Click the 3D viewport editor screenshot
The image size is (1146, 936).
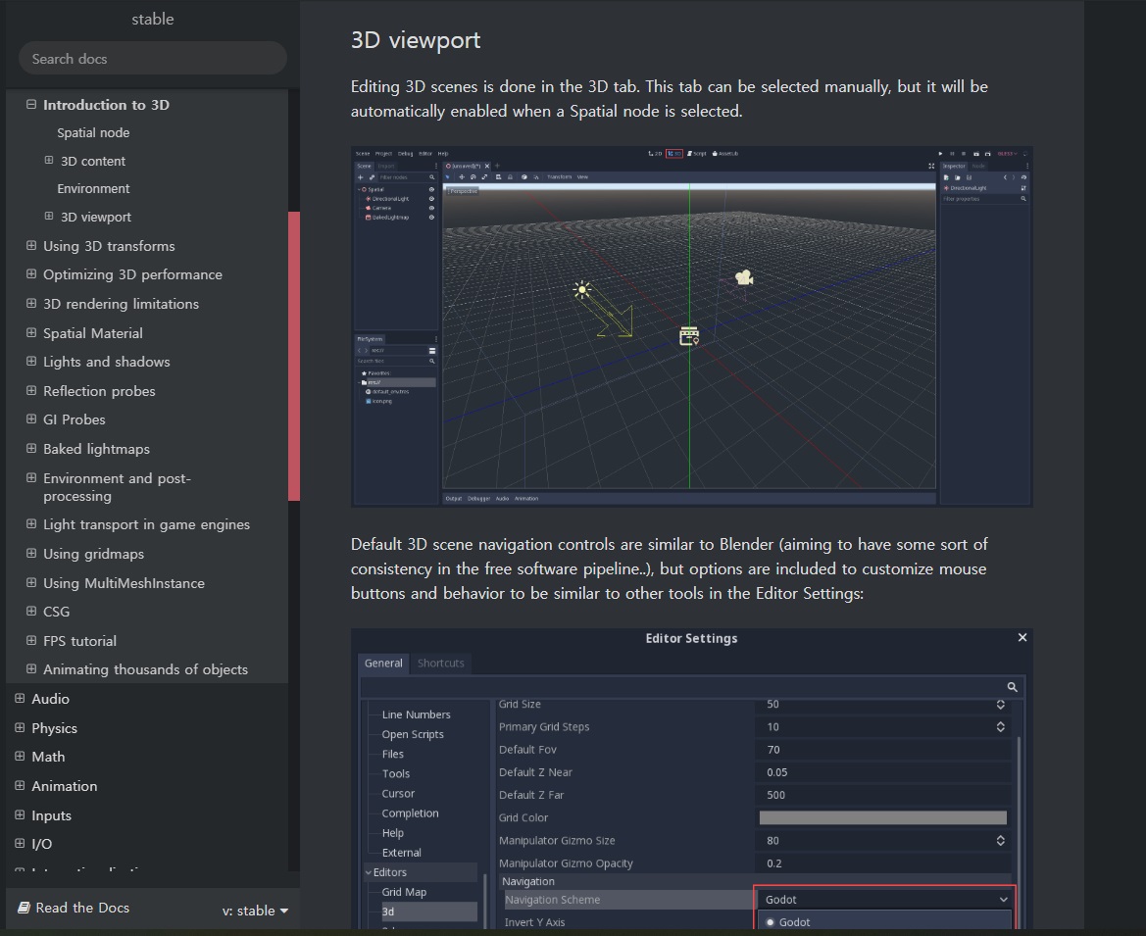click(x=691, y=326)
